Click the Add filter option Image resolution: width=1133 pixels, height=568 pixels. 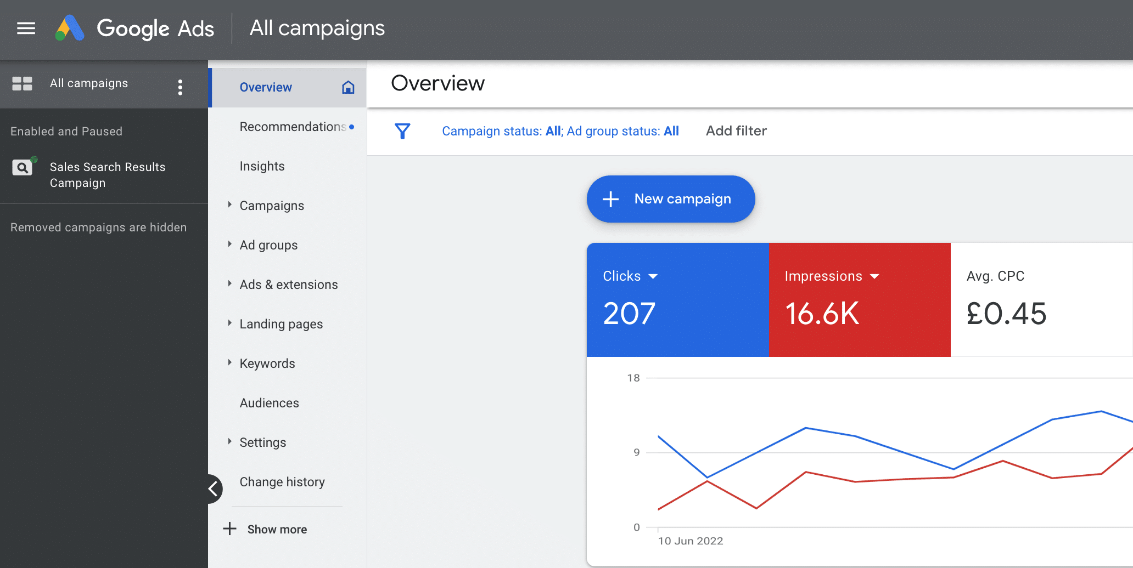[736, 131]
